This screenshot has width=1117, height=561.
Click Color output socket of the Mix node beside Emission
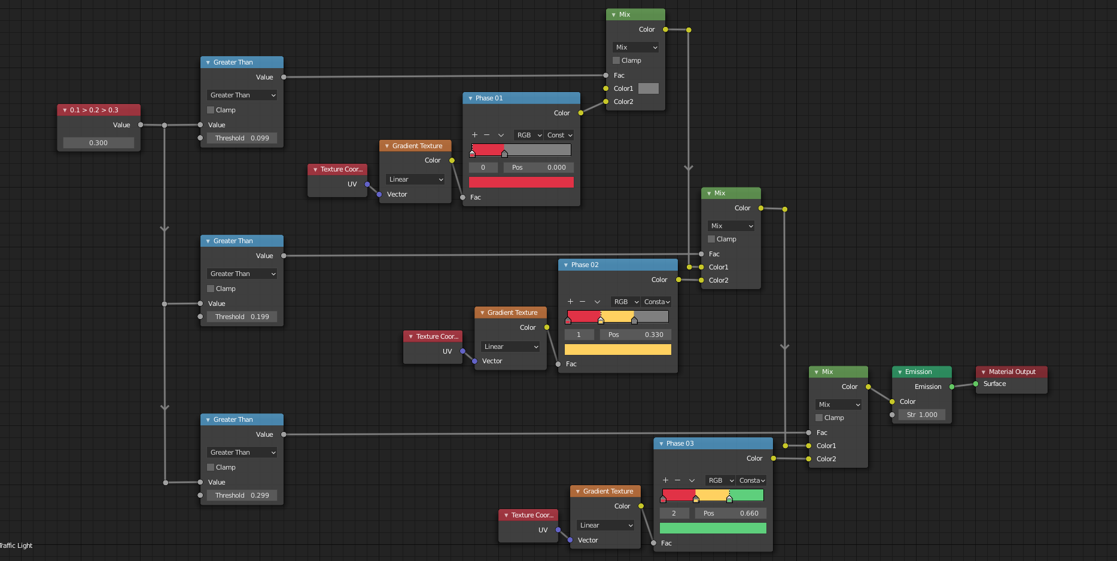868,387
